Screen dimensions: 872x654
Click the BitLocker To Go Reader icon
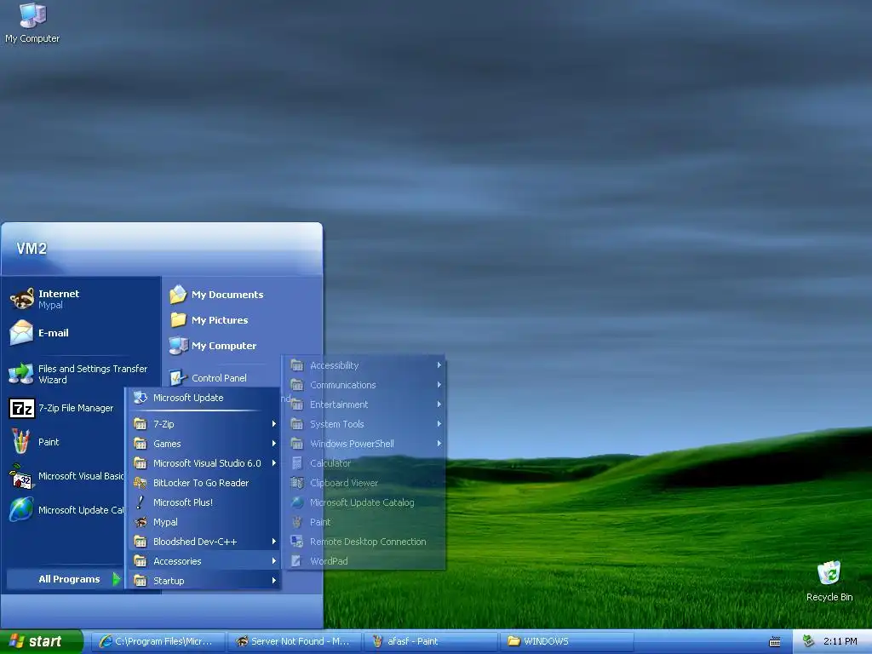point(141,483)
